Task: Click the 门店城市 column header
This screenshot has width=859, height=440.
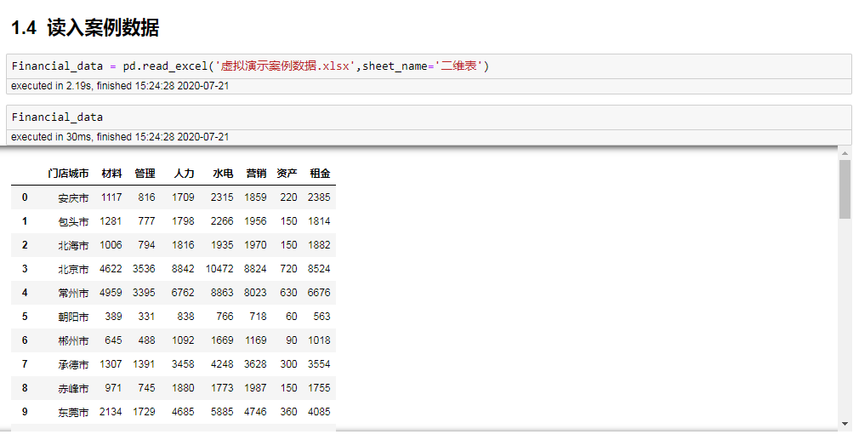Action: (x=68, y=173)
